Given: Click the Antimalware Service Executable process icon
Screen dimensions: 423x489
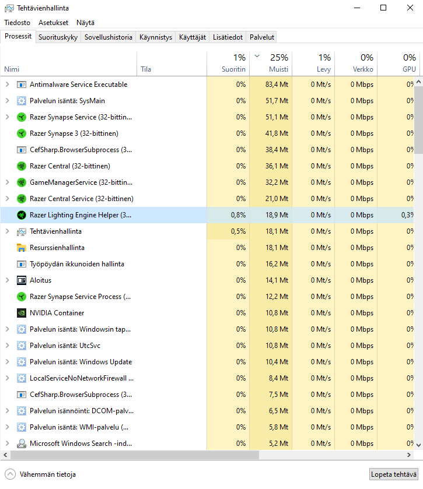Looking at the screenshot, I should 21,85.
